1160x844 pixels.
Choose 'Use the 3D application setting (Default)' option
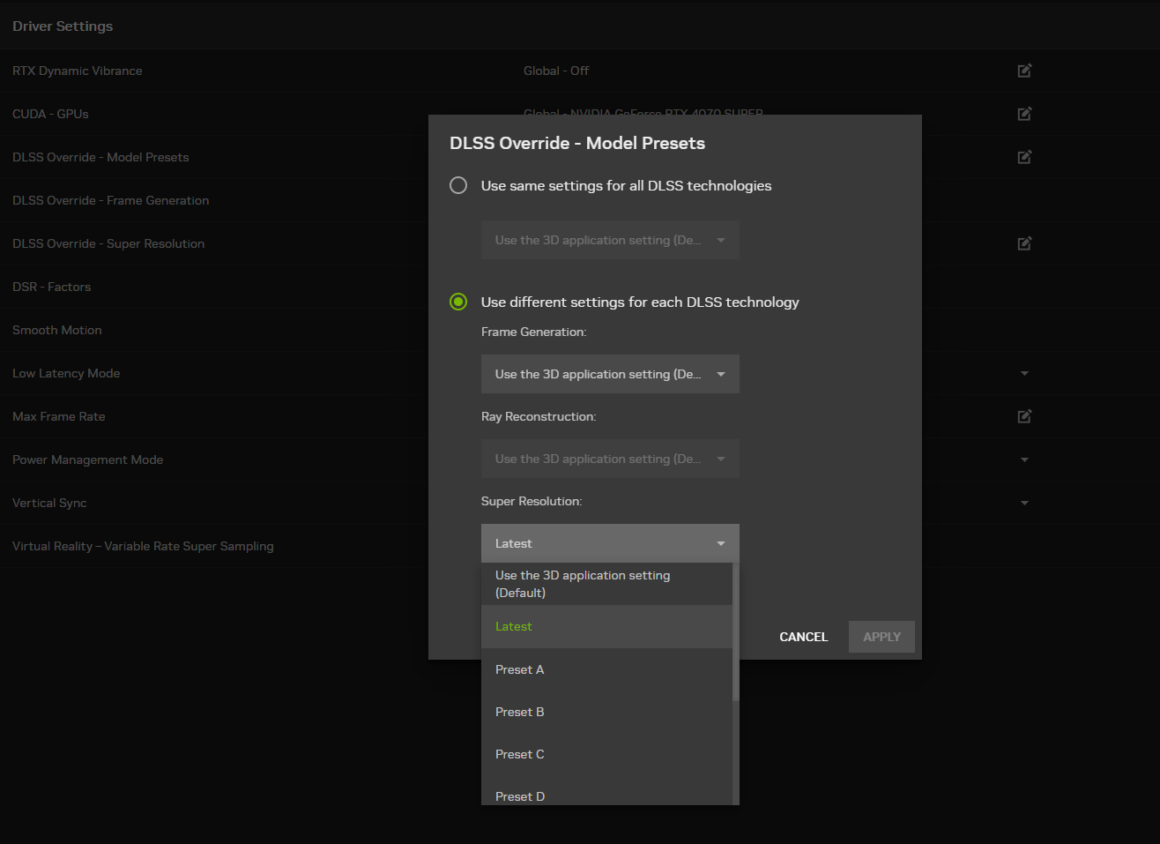pyautogui.click(x=606, y=584)
